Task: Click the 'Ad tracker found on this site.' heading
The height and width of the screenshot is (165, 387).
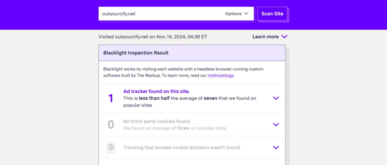Action: [156, 91]
